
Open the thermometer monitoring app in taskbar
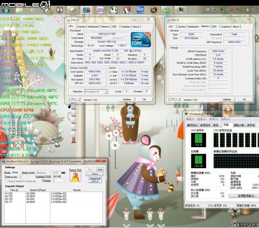tap(59, 10)
